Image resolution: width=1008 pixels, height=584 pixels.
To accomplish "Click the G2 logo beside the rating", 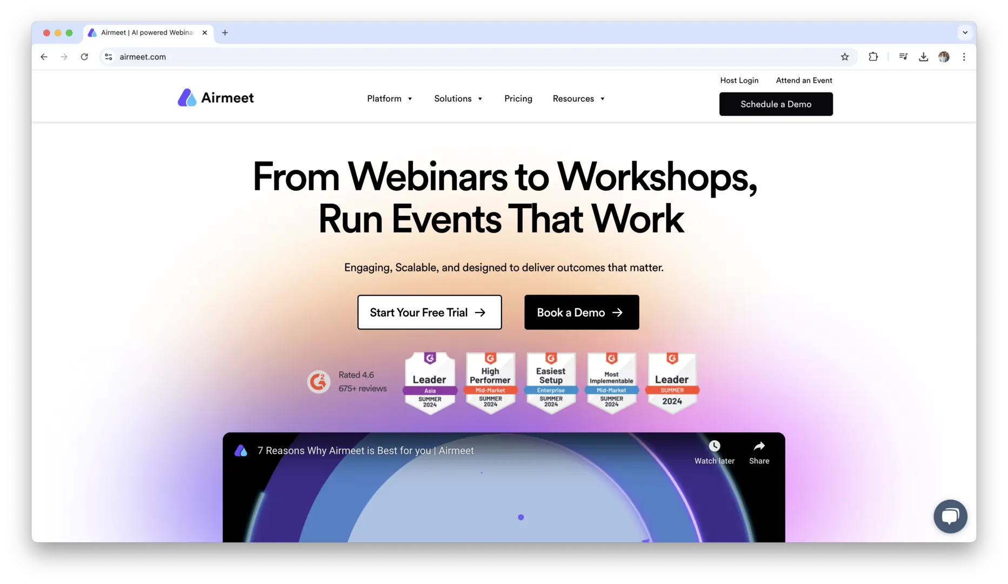I will [x=319, y=382].
